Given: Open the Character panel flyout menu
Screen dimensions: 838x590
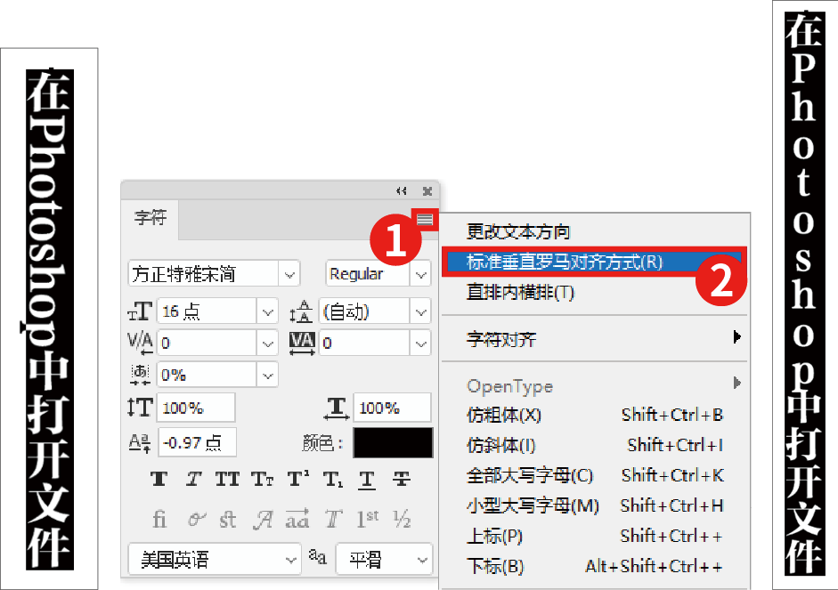Looking at the screenshot, I should (425, 219).
